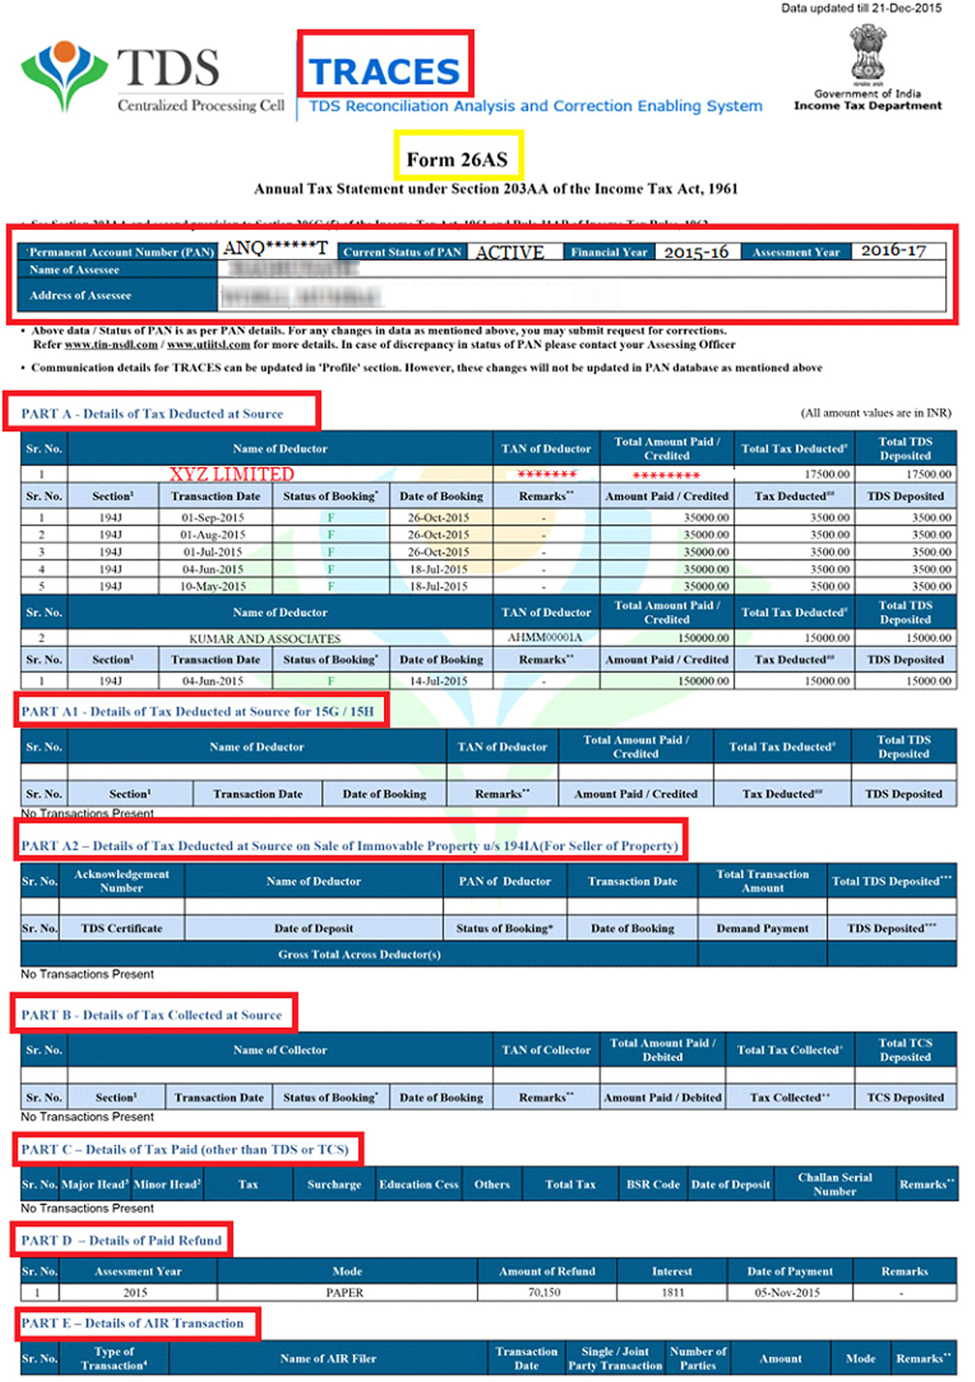Select the PAN value ANQ******T

click(275, 248)
